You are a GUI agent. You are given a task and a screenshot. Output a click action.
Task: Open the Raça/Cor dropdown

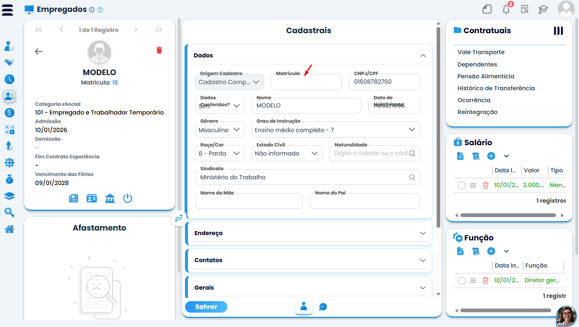(x=220, y=153)
